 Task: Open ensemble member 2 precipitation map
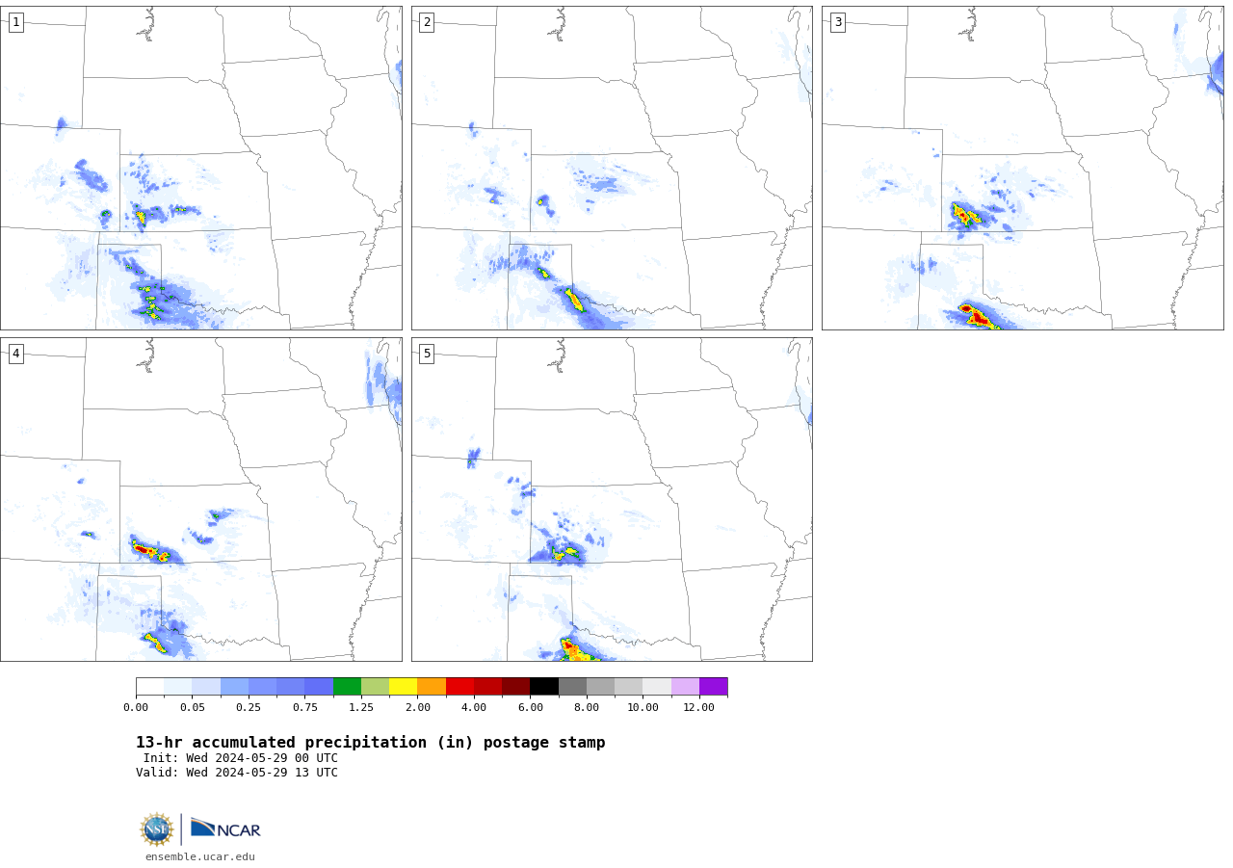point(612,168)
